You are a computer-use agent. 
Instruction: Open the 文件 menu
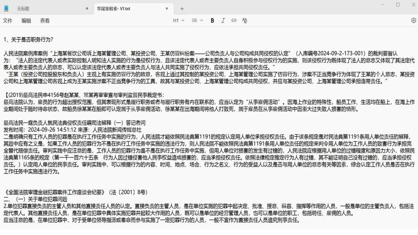click(x=8, y=20)
